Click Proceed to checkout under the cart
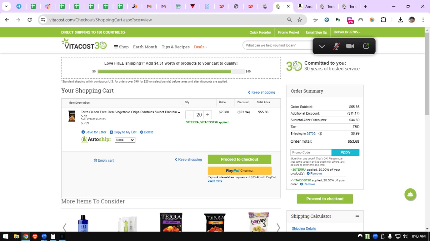Viewport: 430px width, 241px height. coord(240,159)
